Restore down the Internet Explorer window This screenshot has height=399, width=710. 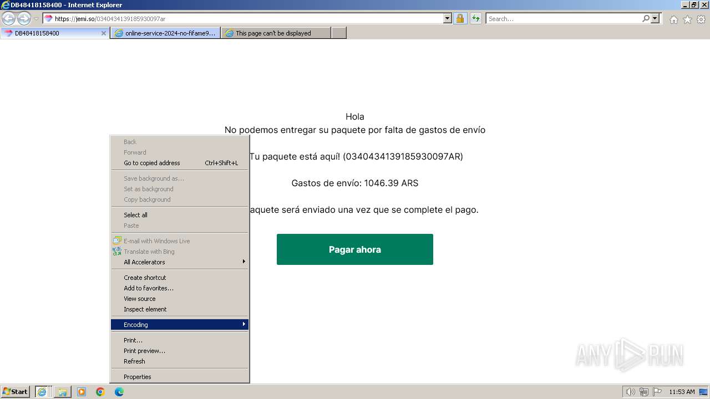[x=694, y=5]
